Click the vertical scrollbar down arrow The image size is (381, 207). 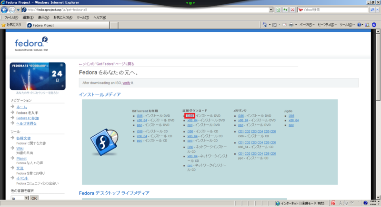[378, 198]
